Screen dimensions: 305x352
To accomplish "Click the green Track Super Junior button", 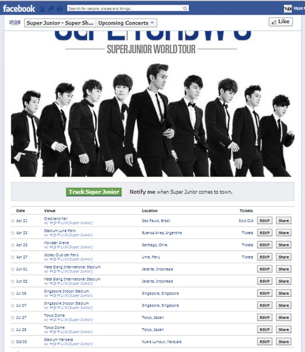I will point(94,192).
